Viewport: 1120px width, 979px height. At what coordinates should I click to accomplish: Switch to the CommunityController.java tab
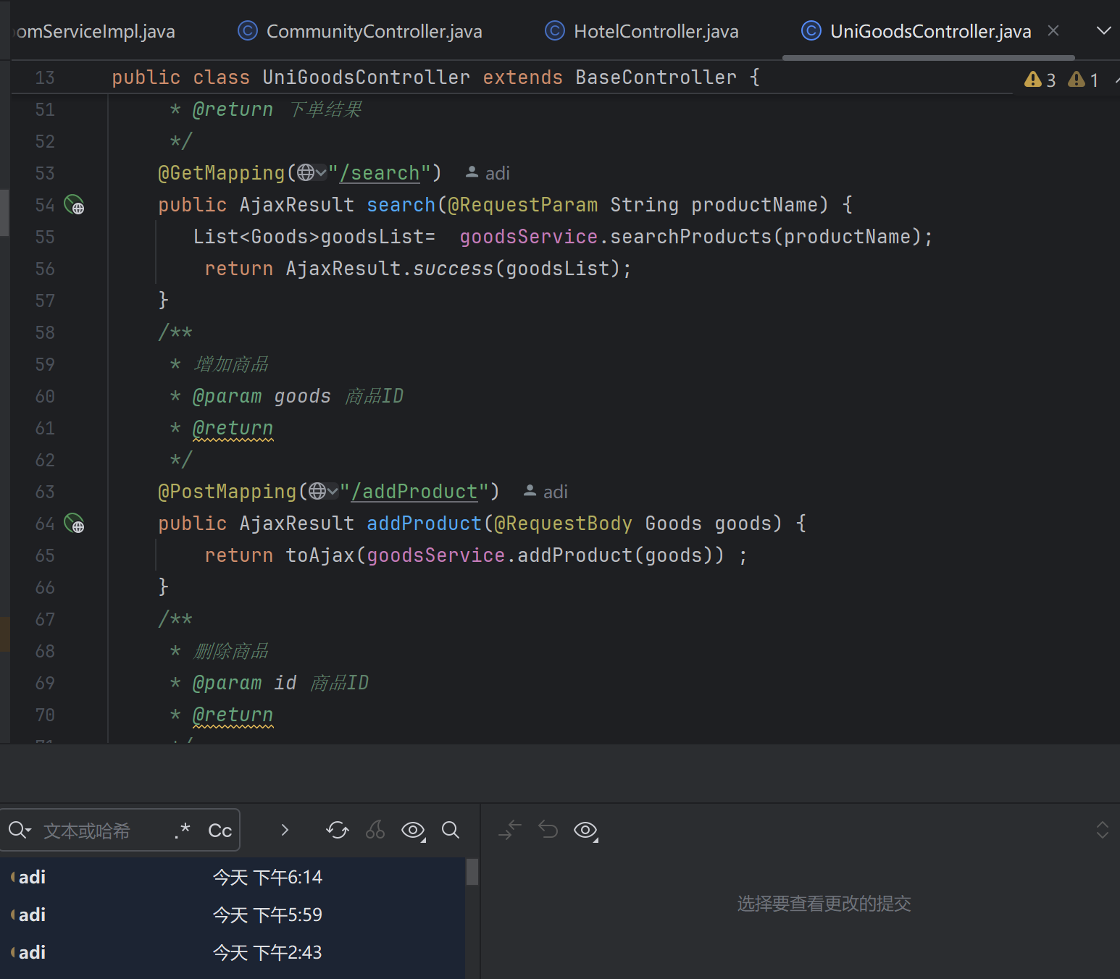point(374,31)
